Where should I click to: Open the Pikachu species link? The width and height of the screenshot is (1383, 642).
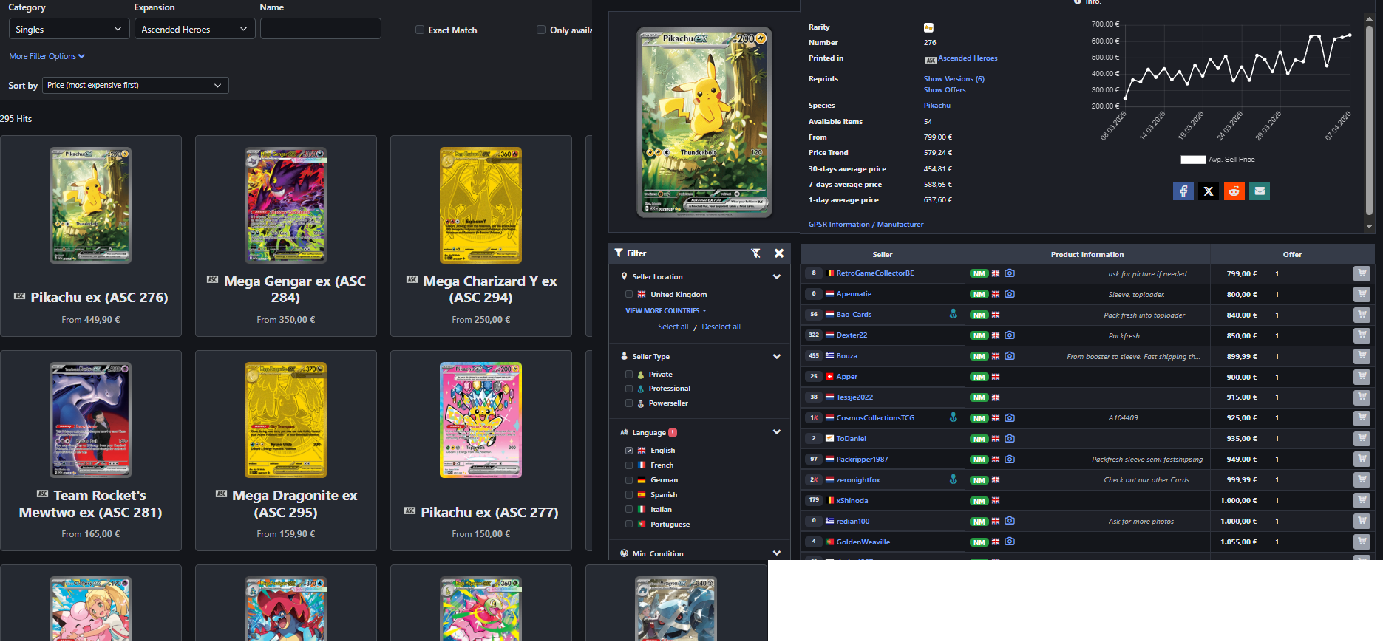click(x=937, y=106)
